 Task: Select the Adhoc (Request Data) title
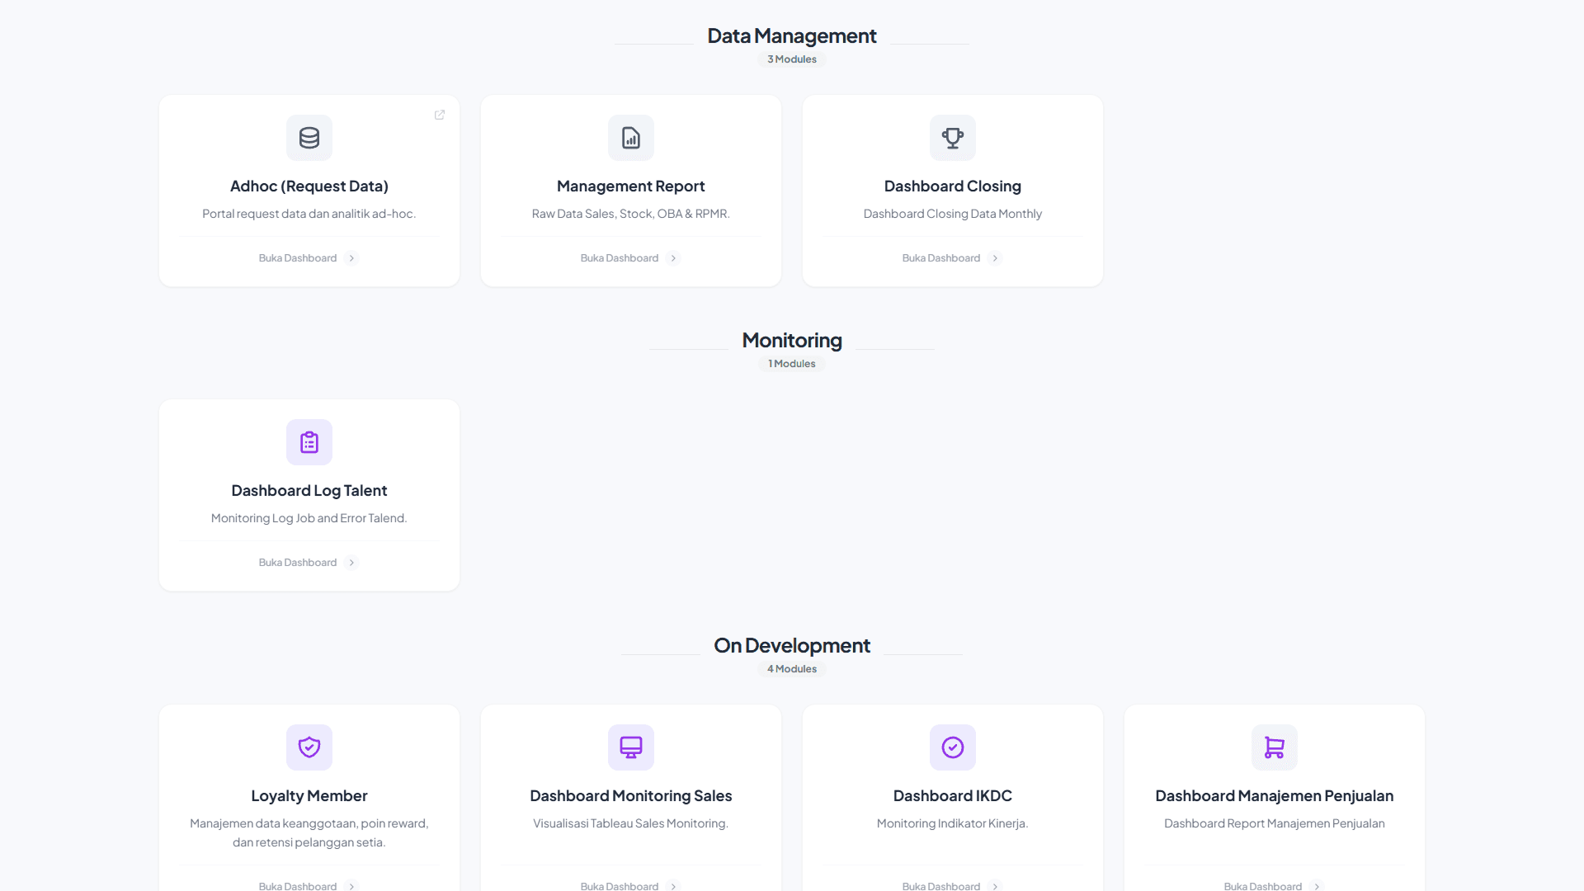(309, 186)
